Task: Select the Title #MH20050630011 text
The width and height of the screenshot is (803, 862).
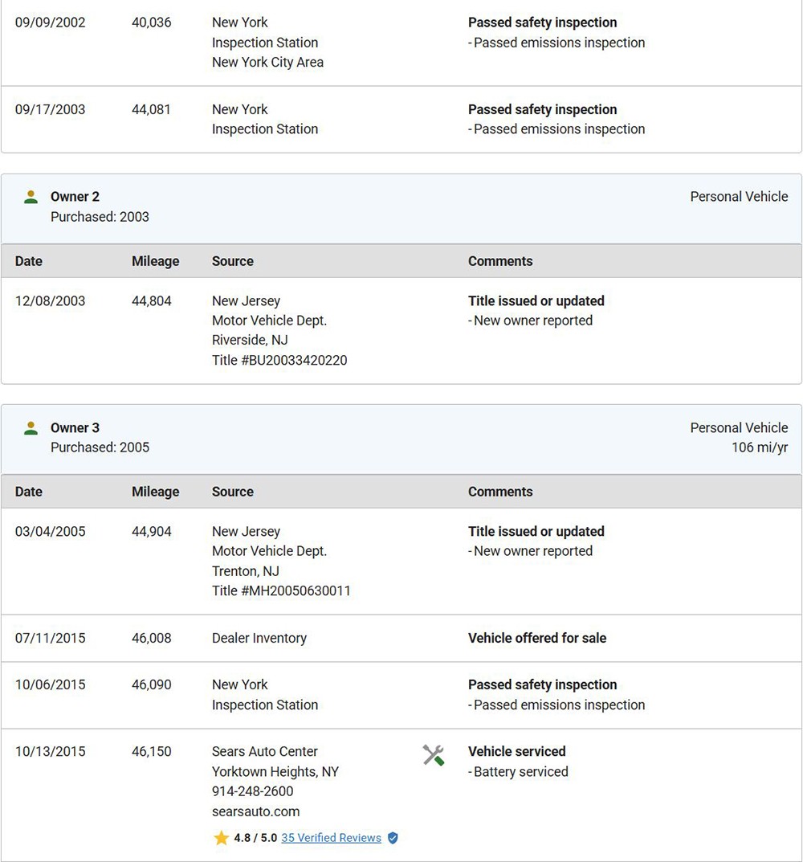Action: tap(281, 590)
